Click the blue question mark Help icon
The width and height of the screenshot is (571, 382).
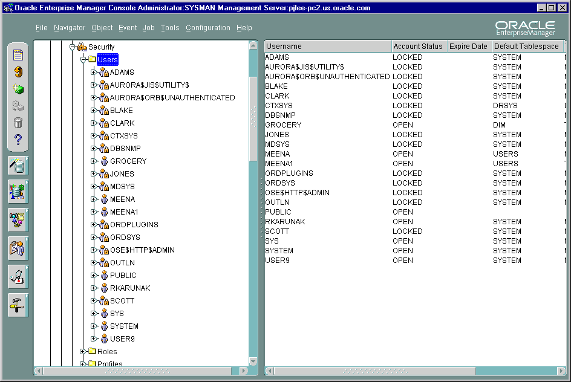point(18,140)
